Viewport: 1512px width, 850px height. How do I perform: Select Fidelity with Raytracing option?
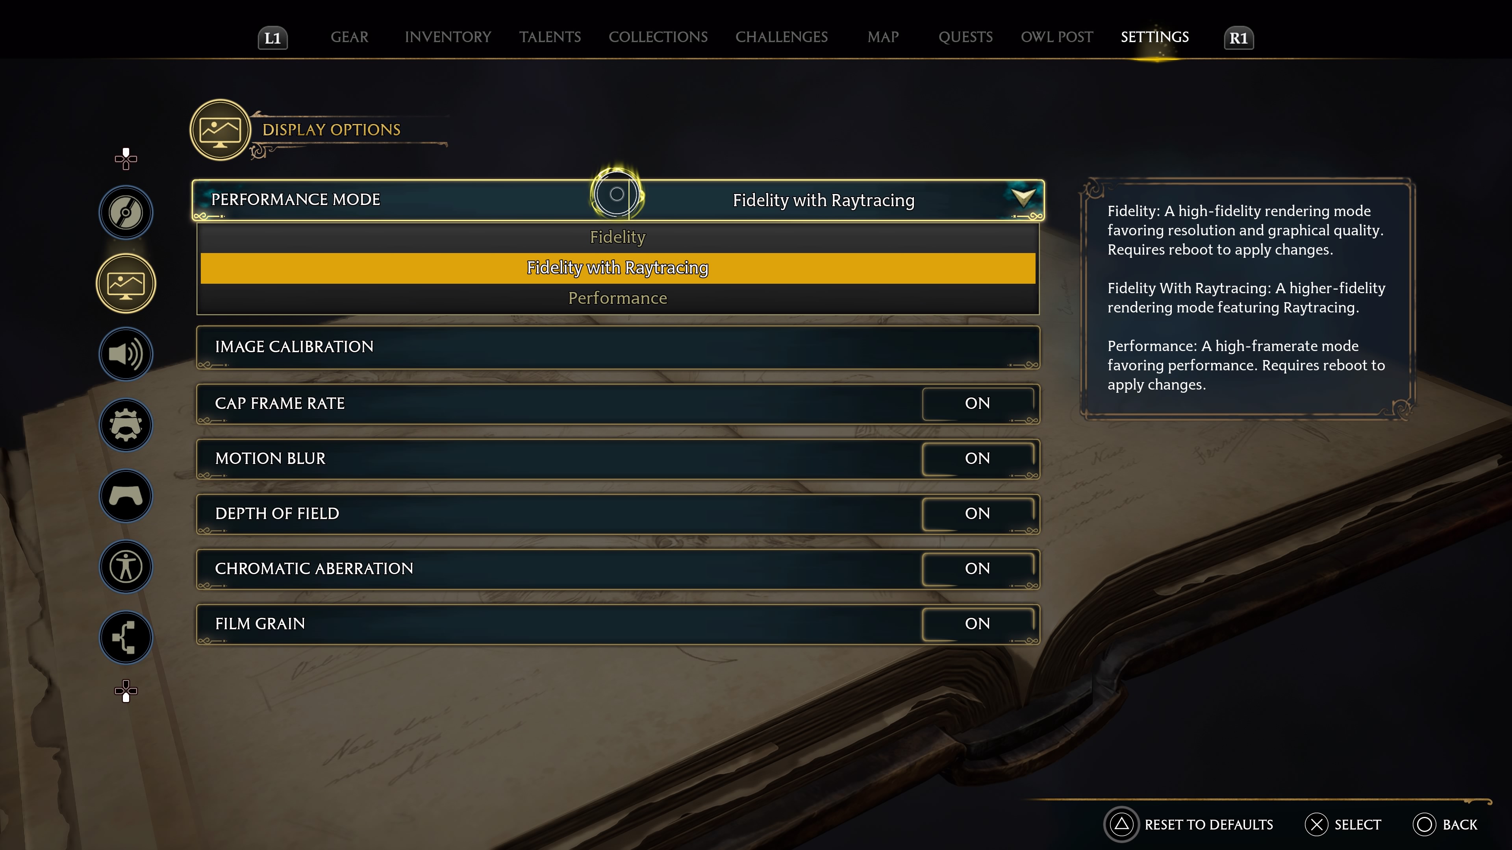tap(617, 268)
